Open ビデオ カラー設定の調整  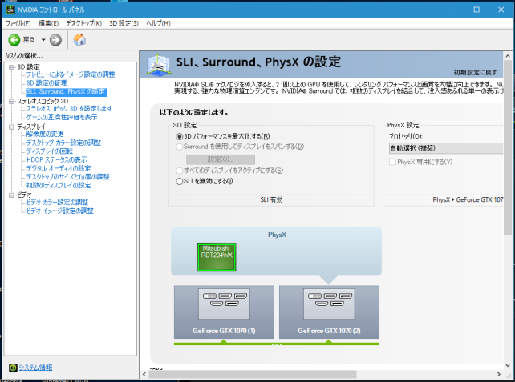(58, 203)
